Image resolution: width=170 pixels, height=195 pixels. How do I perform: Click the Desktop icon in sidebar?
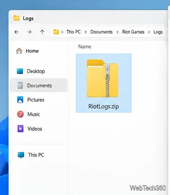[x=20, y=71]
